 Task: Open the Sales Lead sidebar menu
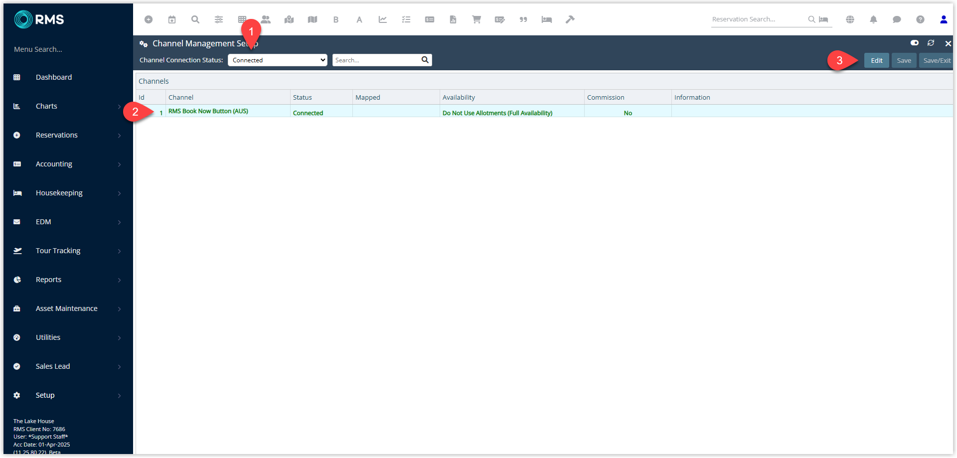click(x=53, y=366)
